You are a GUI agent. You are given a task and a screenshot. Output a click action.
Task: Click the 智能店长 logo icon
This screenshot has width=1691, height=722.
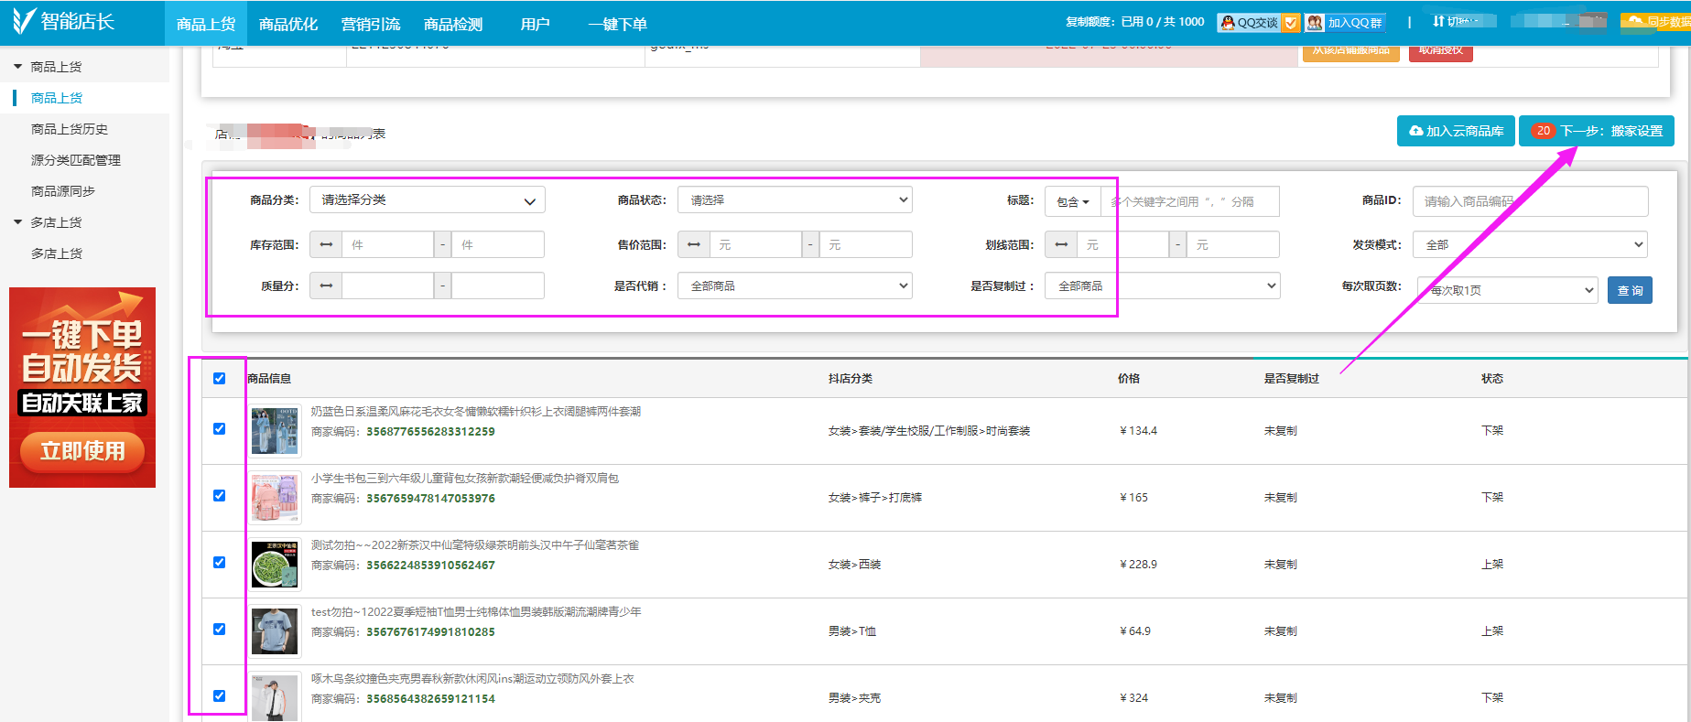click(24, 21)
